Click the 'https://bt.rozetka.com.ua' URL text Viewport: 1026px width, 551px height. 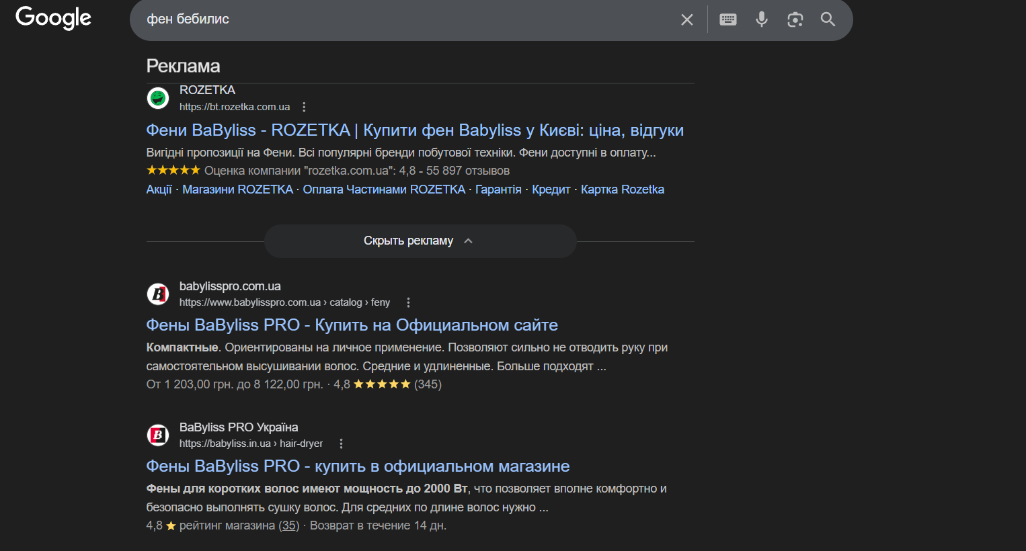click(235, 107)
